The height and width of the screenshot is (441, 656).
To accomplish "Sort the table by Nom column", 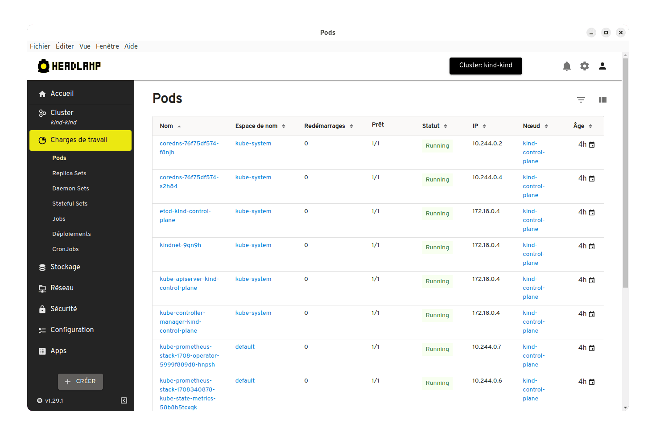I will tap(166, 126).
